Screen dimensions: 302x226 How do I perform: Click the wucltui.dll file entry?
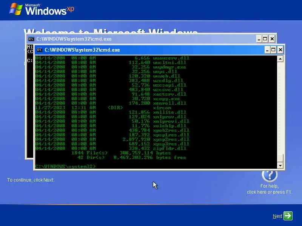(x=169, y=63)
